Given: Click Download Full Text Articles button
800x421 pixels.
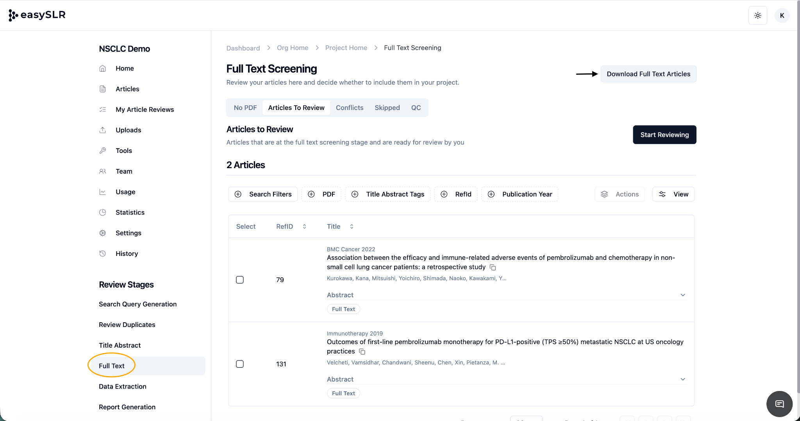Looking at the screenshot, I should tap(648, 74).
